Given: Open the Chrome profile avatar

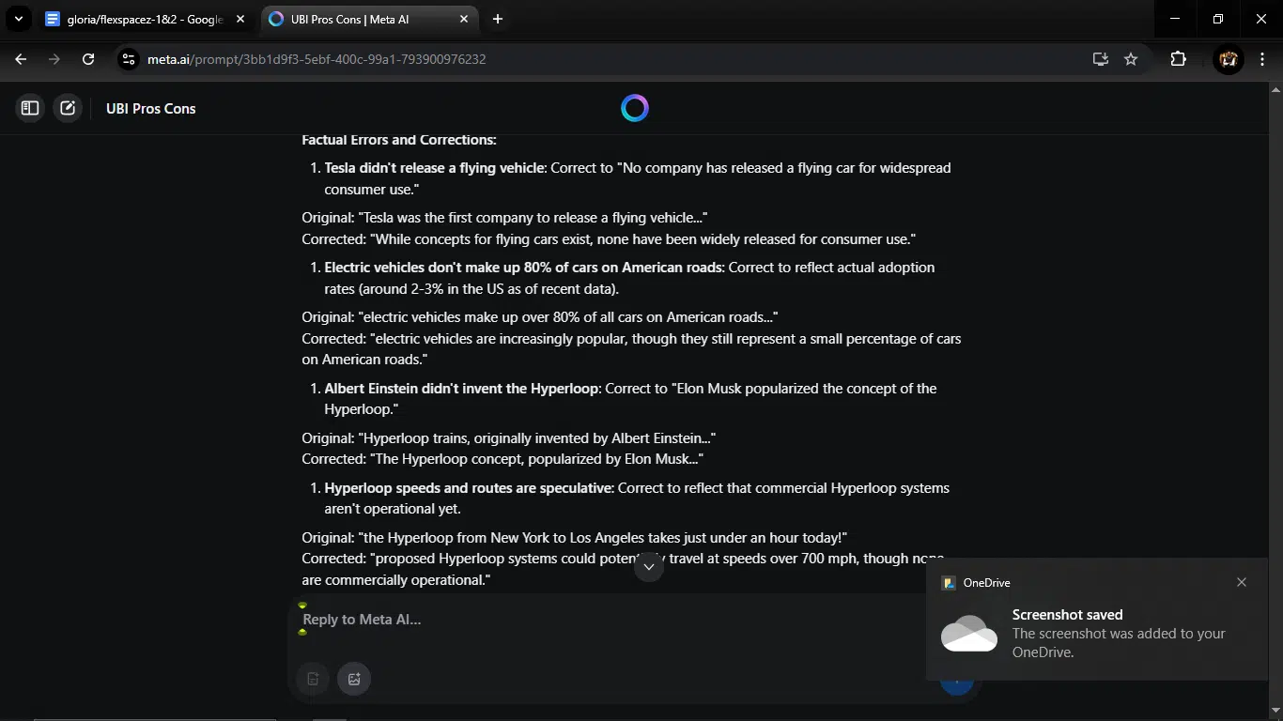Looking at the screenshot, I should coord(1228,59).
